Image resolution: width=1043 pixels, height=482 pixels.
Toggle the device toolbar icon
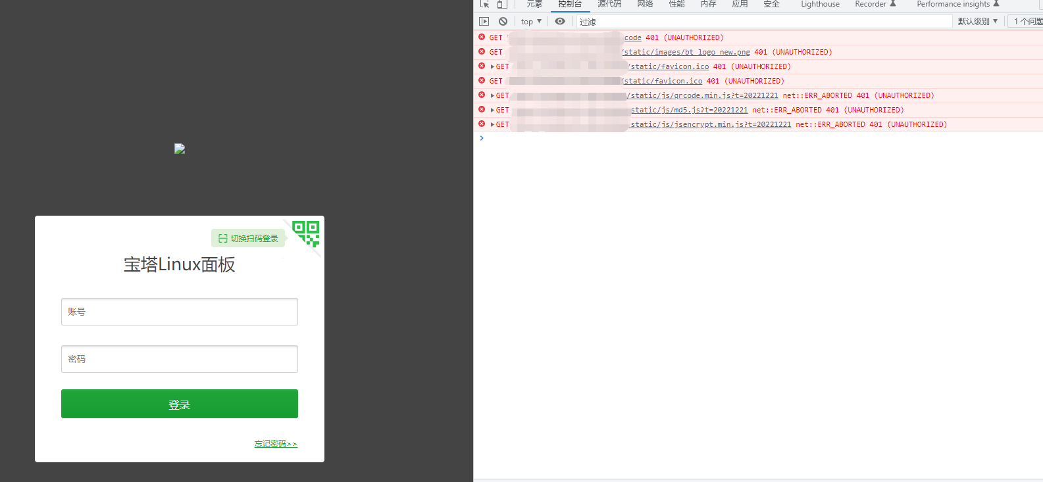pyautogui.click(x=502, y=4)
